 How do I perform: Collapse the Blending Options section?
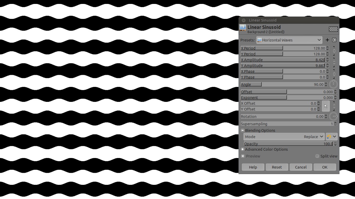tap(242, 130)
